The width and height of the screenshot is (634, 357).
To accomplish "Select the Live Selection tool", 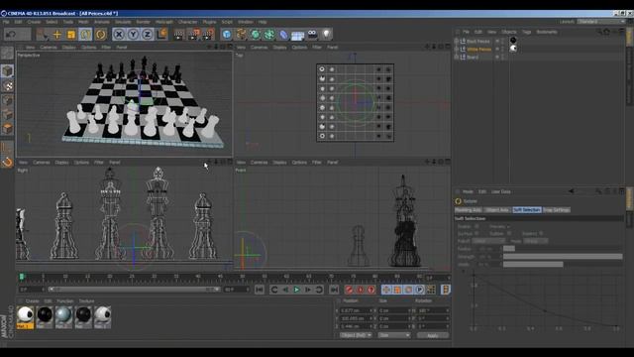I will 43,35.
